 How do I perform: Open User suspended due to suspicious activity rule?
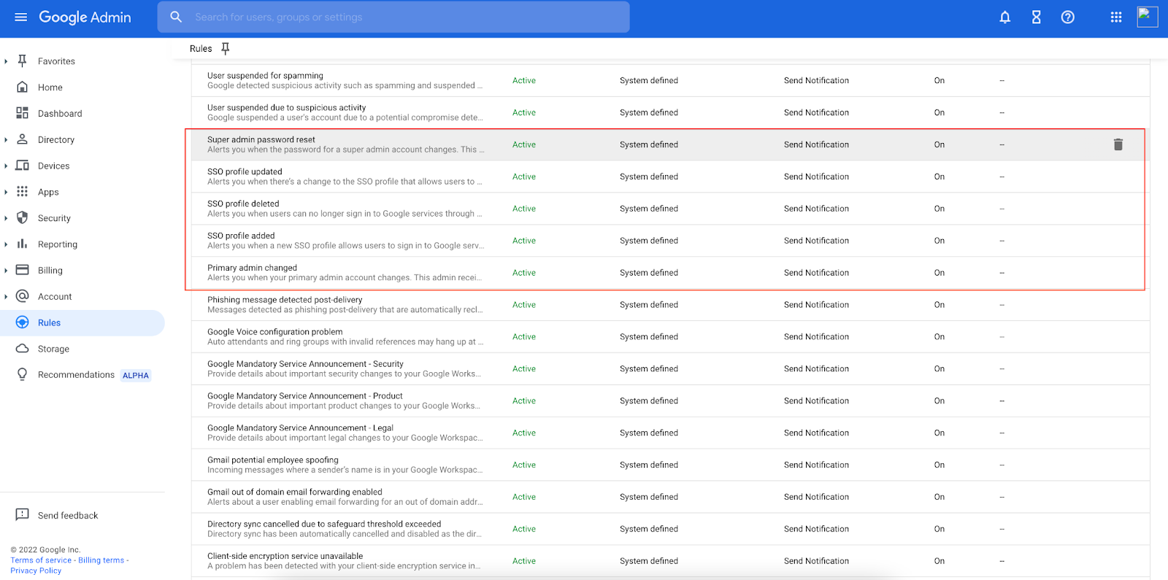click(x=671, y=112)
